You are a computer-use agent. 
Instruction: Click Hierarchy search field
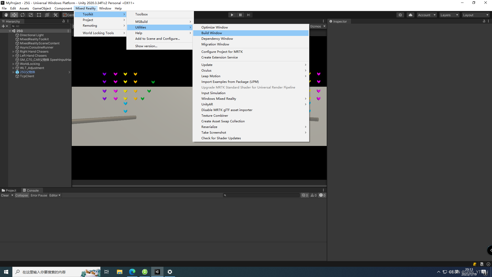[x=41, y=26]
